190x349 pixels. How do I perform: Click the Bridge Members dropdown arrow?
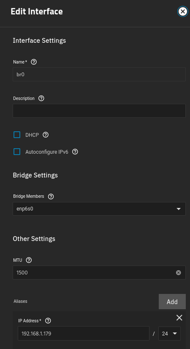pyautogui.click(x=179, y=209)
